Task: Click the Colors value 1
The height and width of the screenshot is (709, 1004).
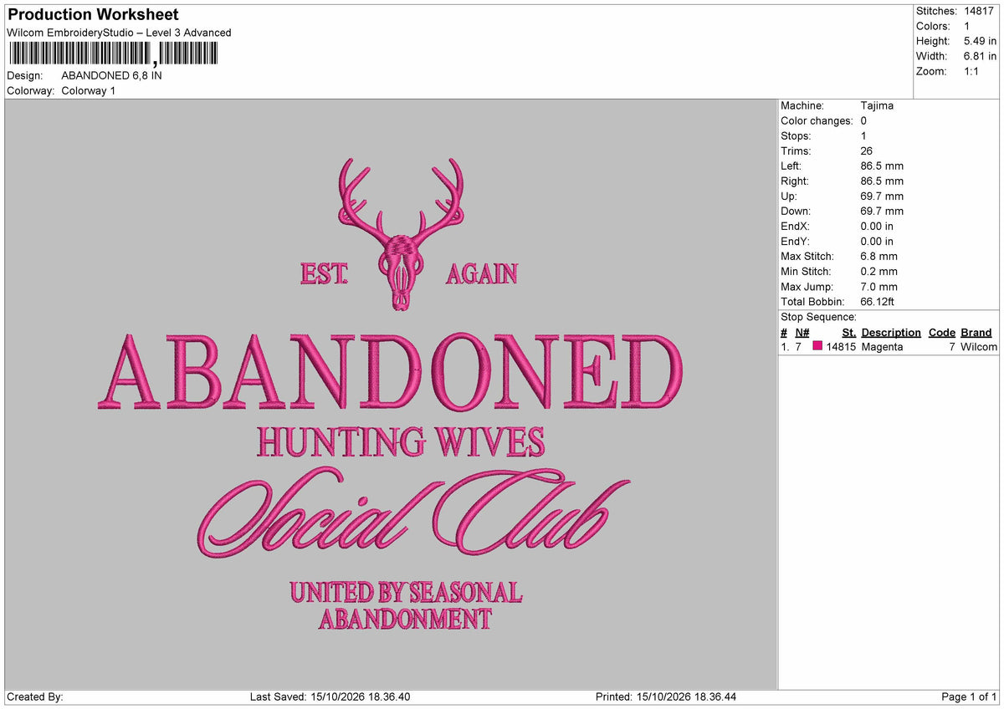Action: pyautogui.click(x=967, y=26)
